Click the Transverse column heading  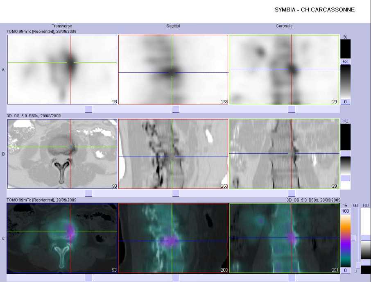tap(62, 26)
